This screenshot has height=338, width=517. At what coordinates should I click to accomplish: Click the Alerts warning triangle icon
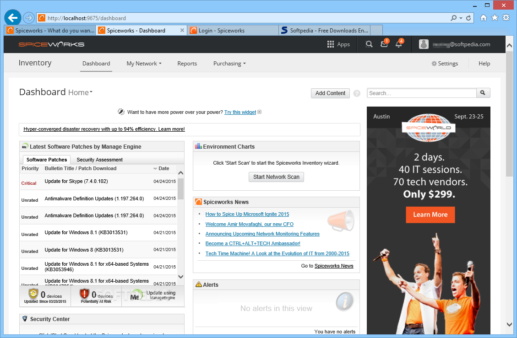pyautogui.click(x=198, y=284)
